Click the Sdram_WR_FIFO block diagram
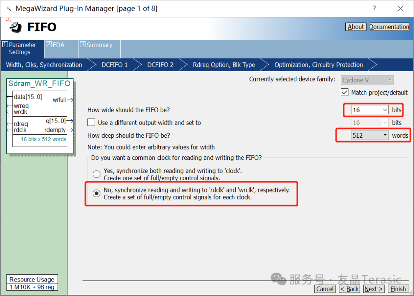The image size is (414, 296). pyautogui.click(x=39, y=117)
